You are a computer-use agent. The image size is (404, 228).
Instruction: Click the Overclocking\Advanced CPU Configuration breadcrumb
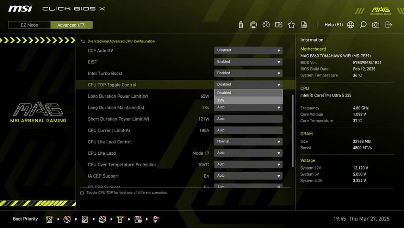(x=121, y=41)
